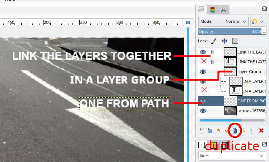Open the layer Mode dropdown set to Normal

(223, 21)
